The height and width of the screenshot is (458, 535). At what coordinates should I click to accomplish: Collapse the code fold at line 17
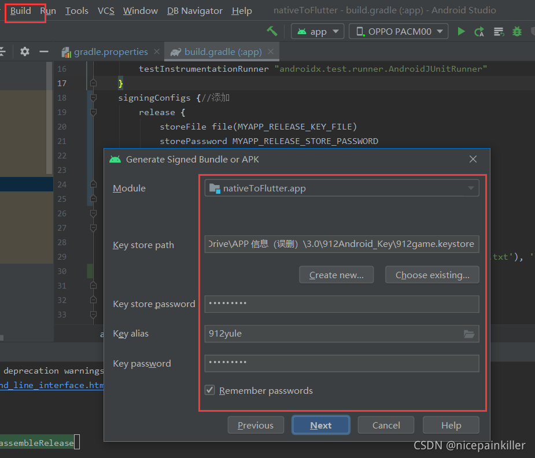[x=93, y=83]
